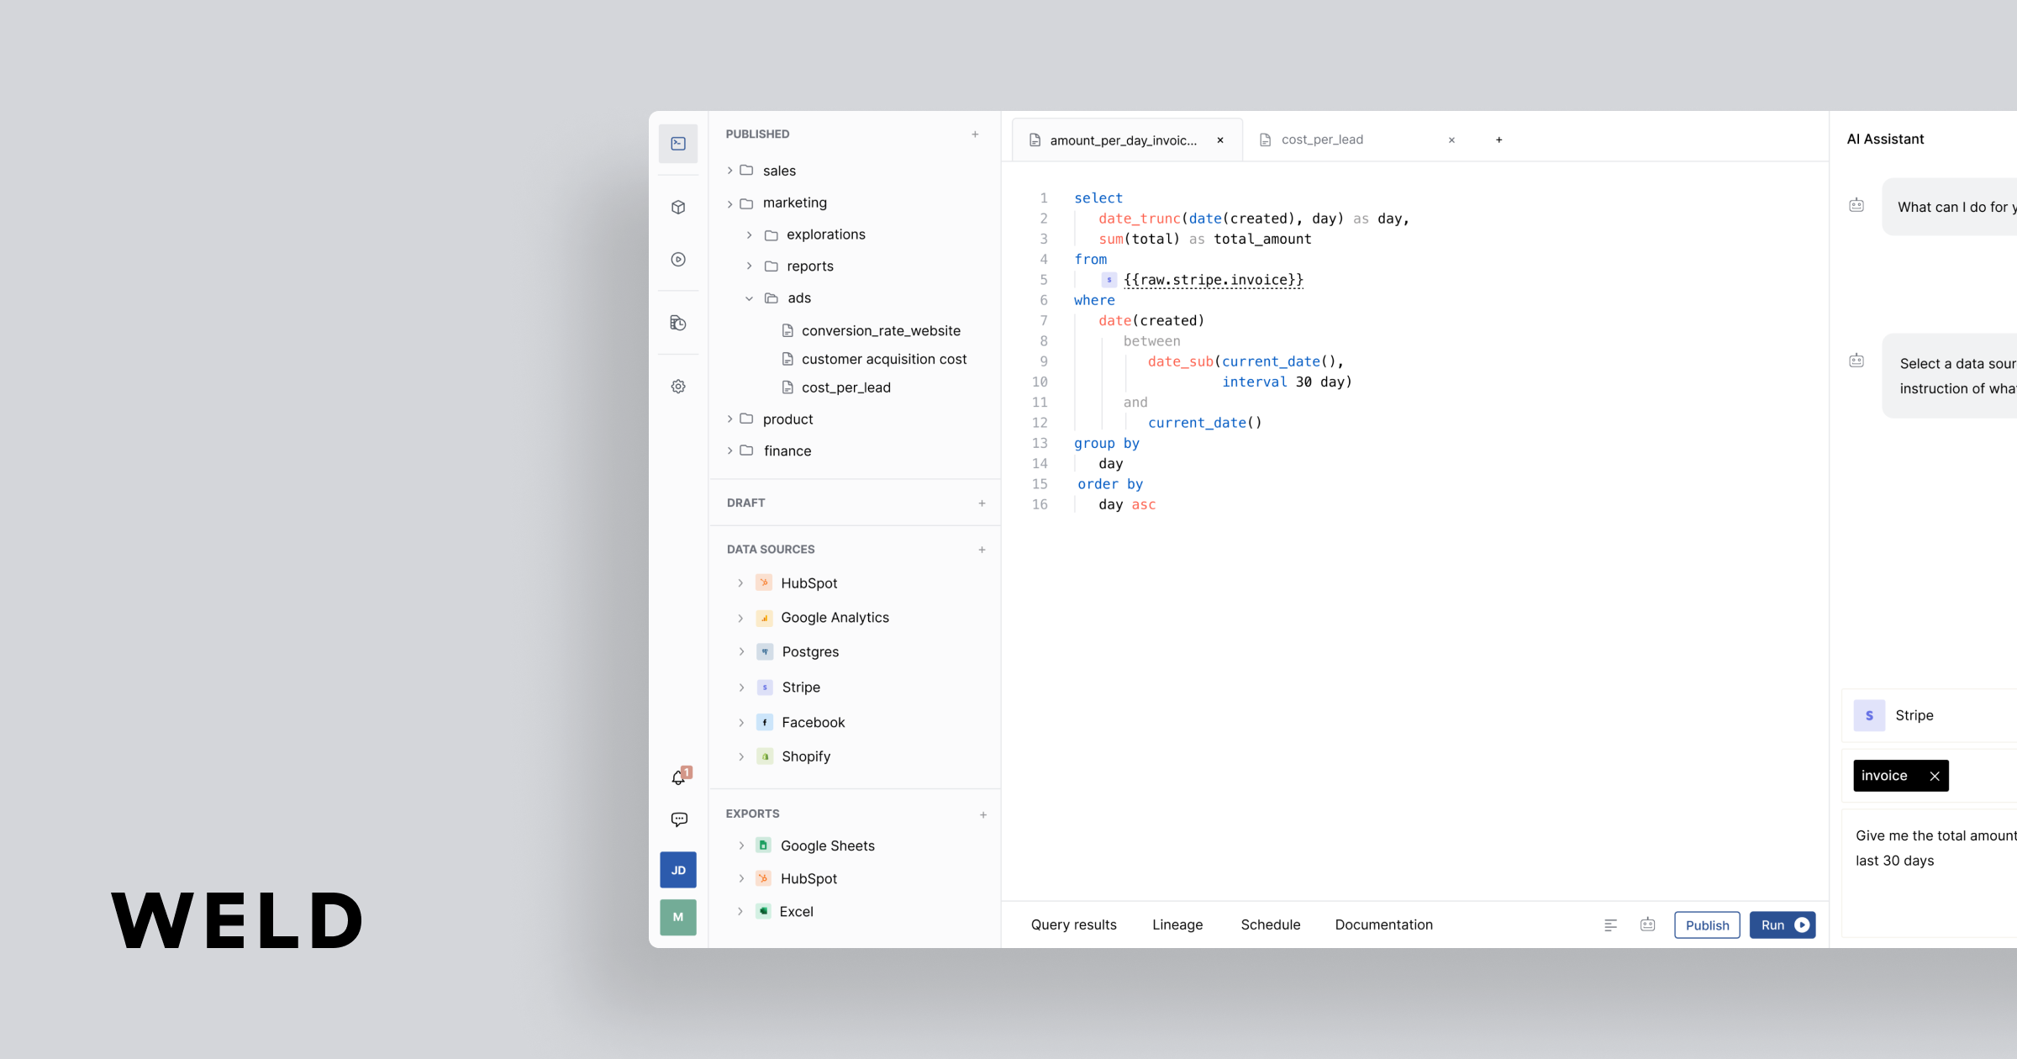
Task: Add a new data source with the plus
Action: point(982,549)
